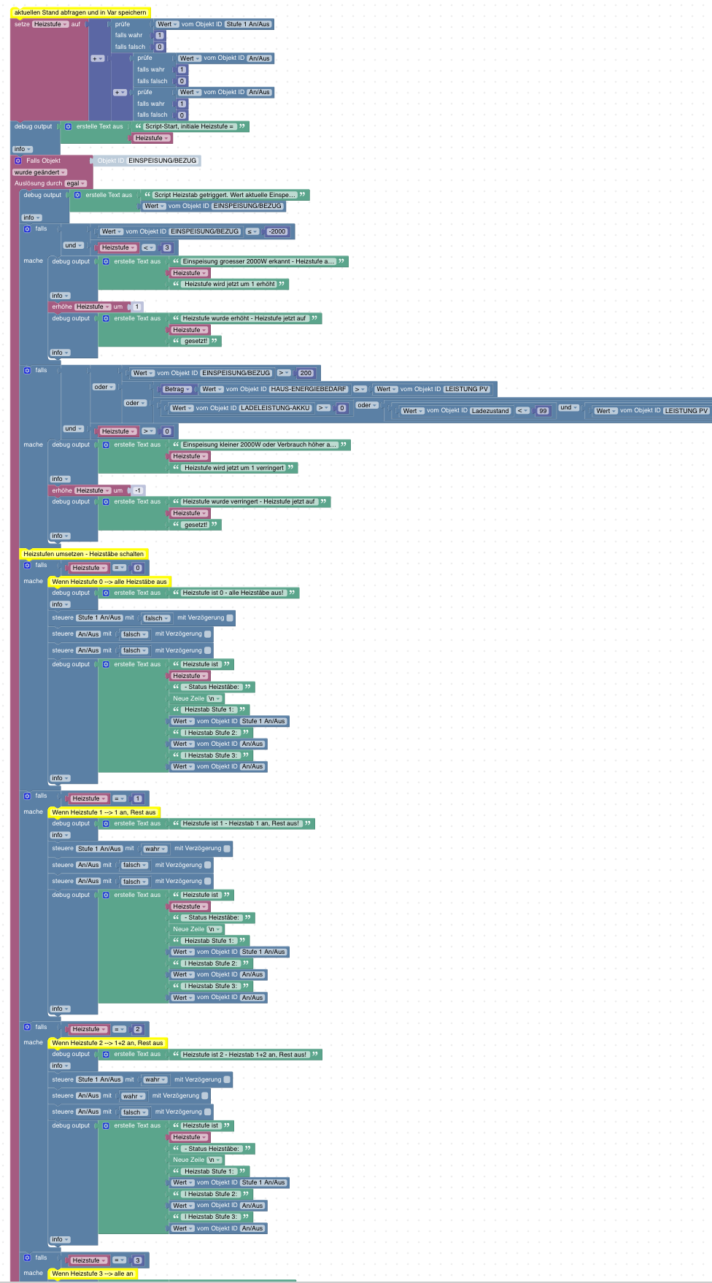Edit the number field 99

coord(543,411)
